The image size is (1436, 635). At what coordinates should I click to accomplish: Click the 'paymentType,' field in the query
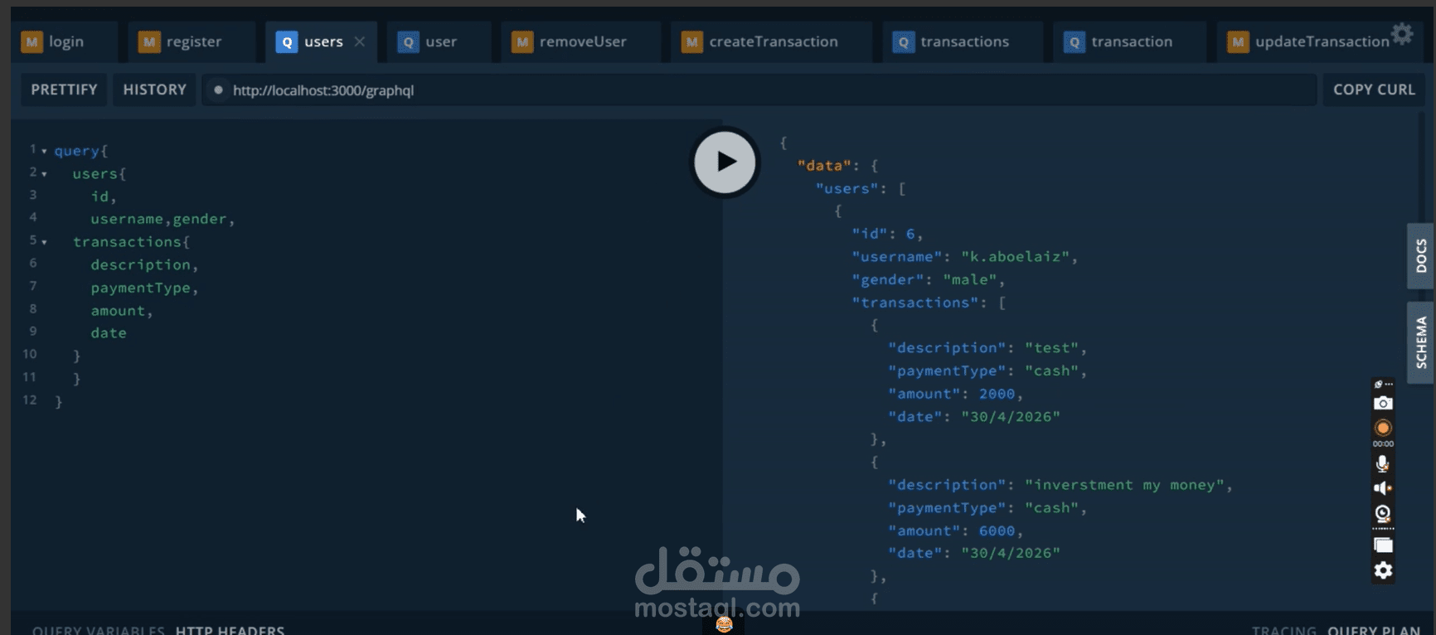145,288
